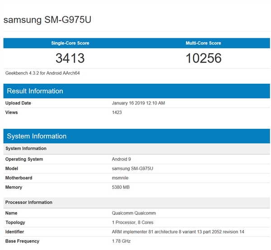Select the multi-core score value 10256

[x=203, y=58]
